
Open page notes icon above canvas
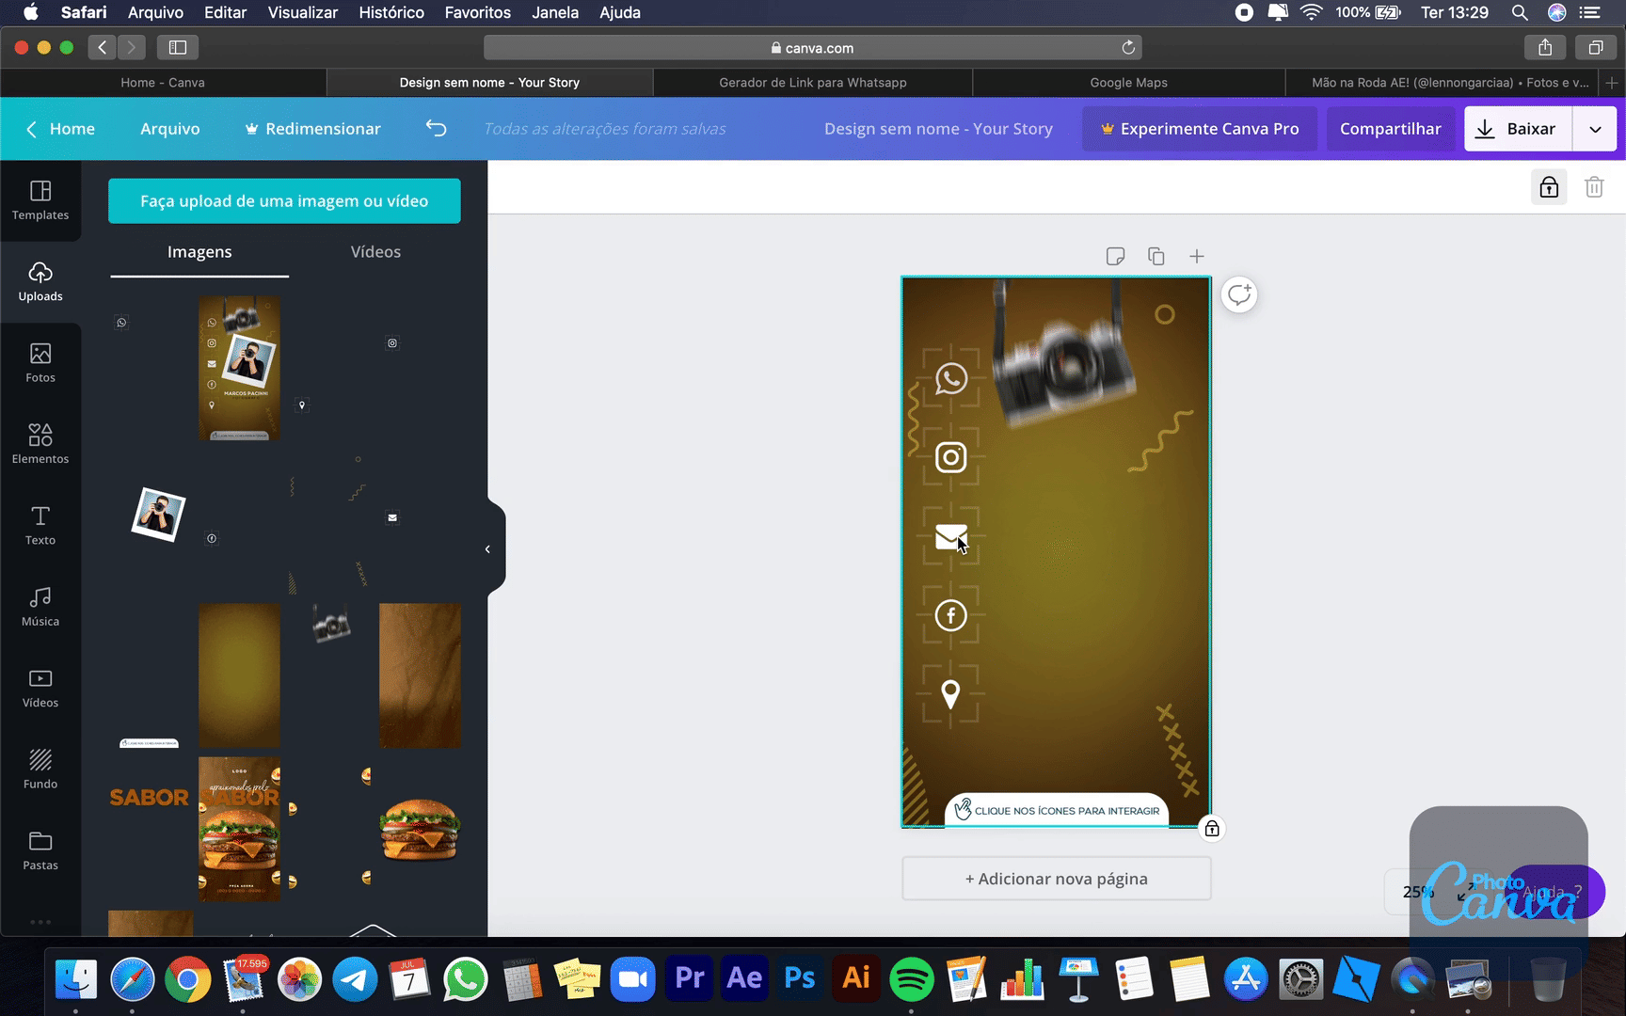tap(1115, 257)
